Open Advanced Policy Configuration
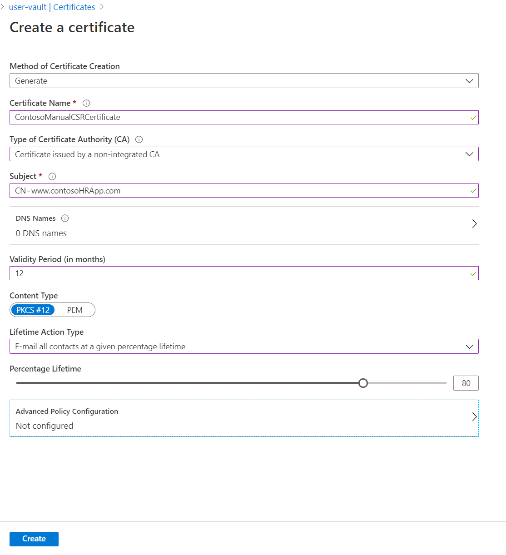This screenshot has width=506, height=555. tap(474, 416)
